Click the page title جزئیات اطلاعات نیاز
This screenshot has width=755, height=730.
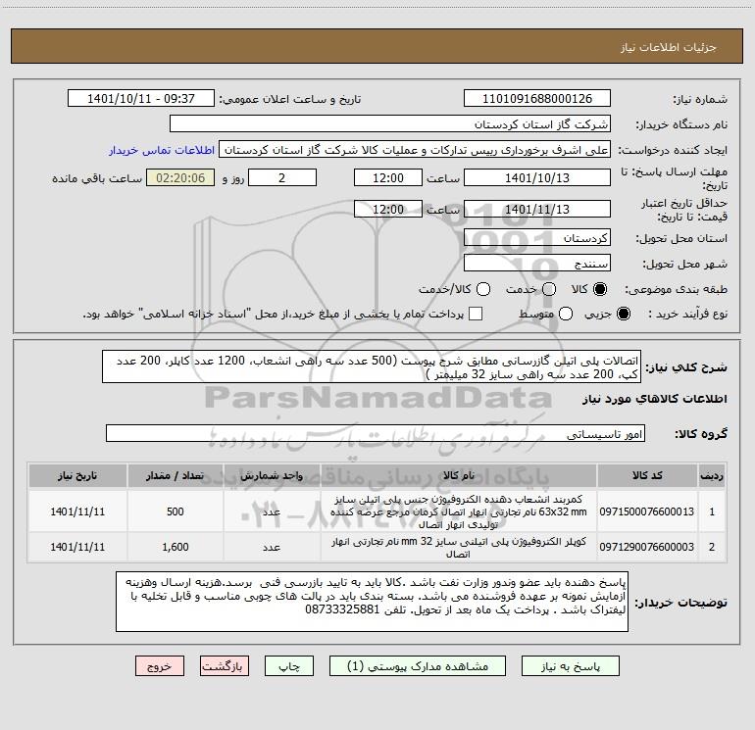click(668, 47)
